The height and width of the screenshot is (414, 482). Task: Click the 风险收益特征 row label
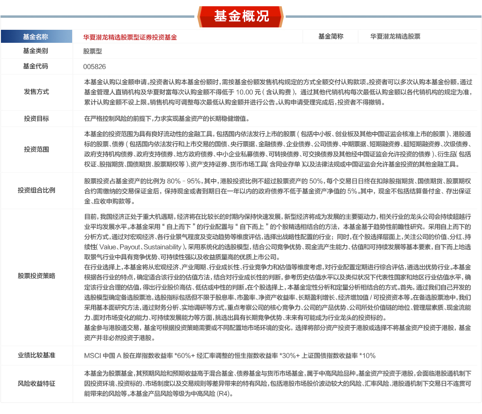36,383
